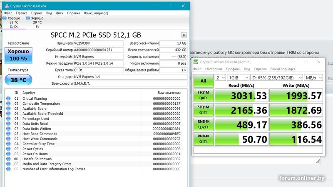This screenshot has width=333, height=187.
Task: Click the Raw-значения column header
Action: pos(169,93)
